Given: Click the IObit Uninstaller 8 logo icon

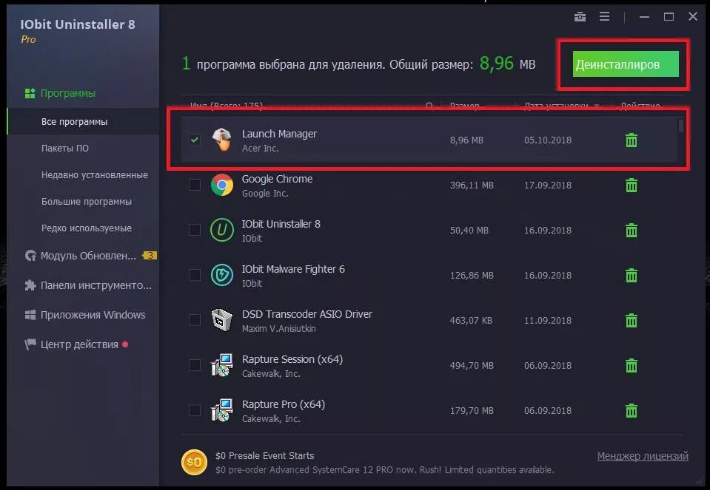Looking at the screenshot, I should [222, 230].
